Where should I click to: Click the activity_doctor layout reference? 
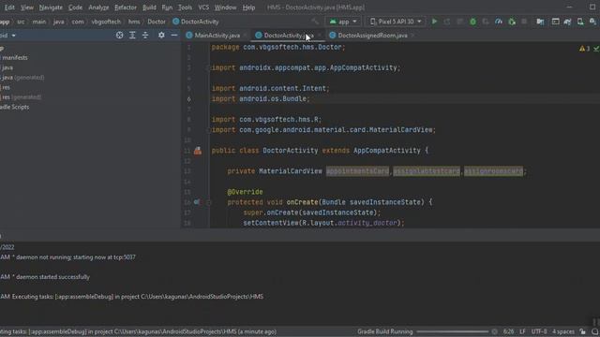[367, 223]
